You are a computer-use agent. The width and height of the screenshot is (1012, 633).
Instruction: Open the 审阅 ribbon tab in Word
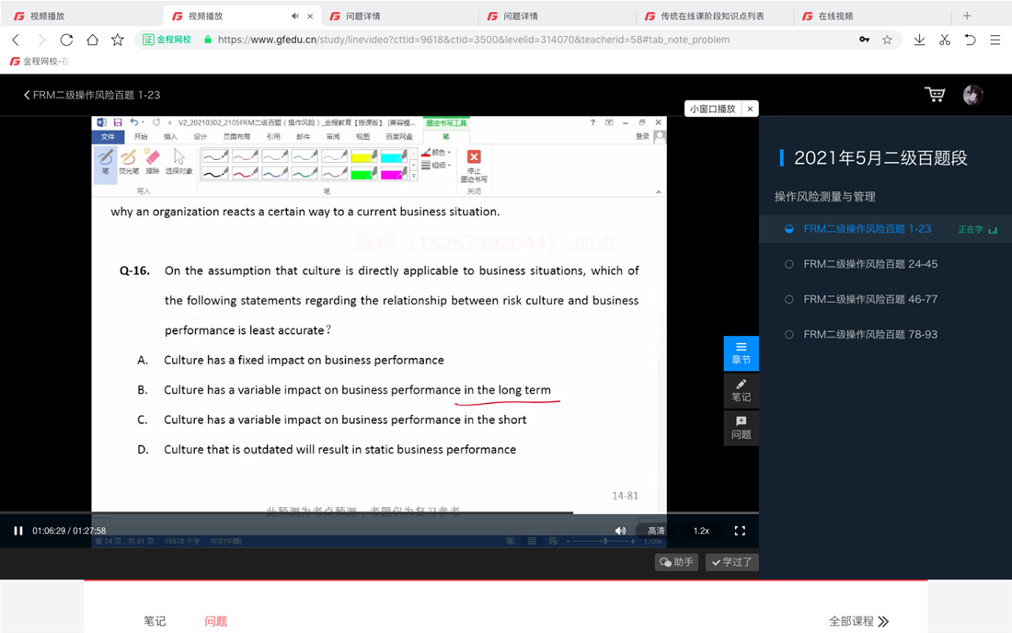click(333, 137)
